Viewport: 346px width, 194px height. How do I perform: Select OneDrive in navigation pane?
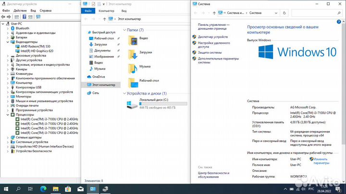tap(99, 77)
